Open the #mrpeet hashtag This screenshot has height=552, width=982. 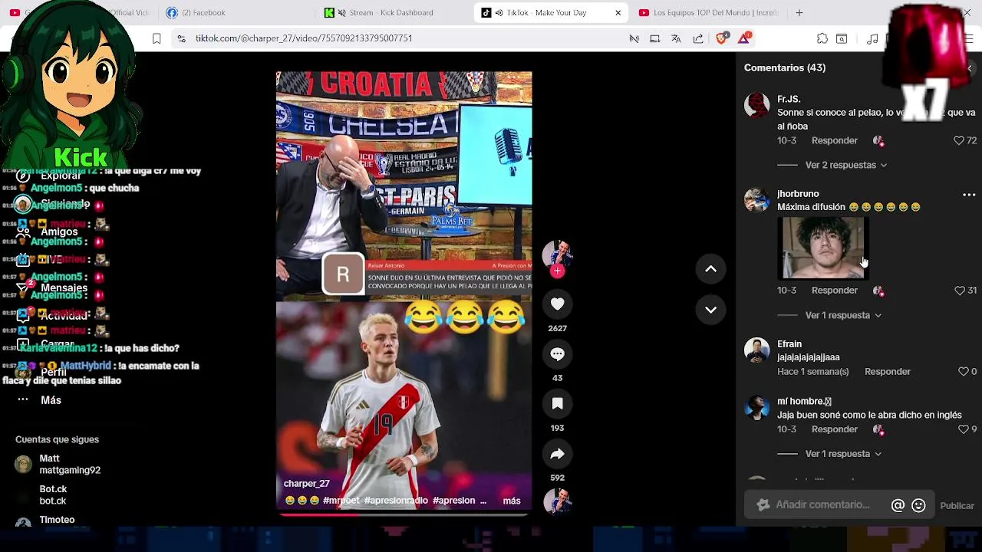pos(341,501)
